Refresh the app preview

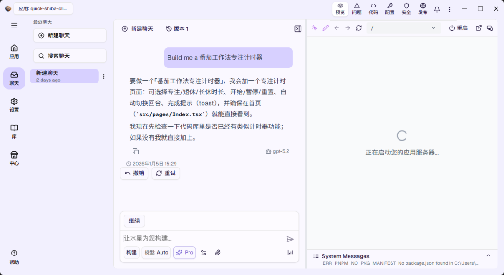(358, 28)
